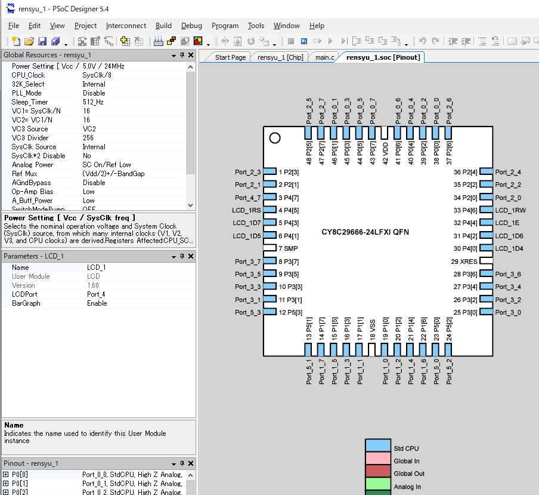The image size is (539, 495).
Task: Toggle auto-hide pin on Global Resources panel
Action: point(182,55)
